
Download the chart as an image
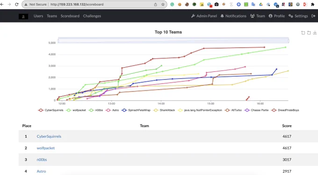pyautogui.click(x=315, y=33)
